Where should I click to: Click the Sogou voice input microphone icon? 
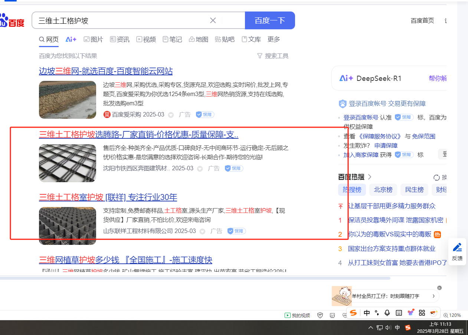pyautogui.click(x=387, y=313)
